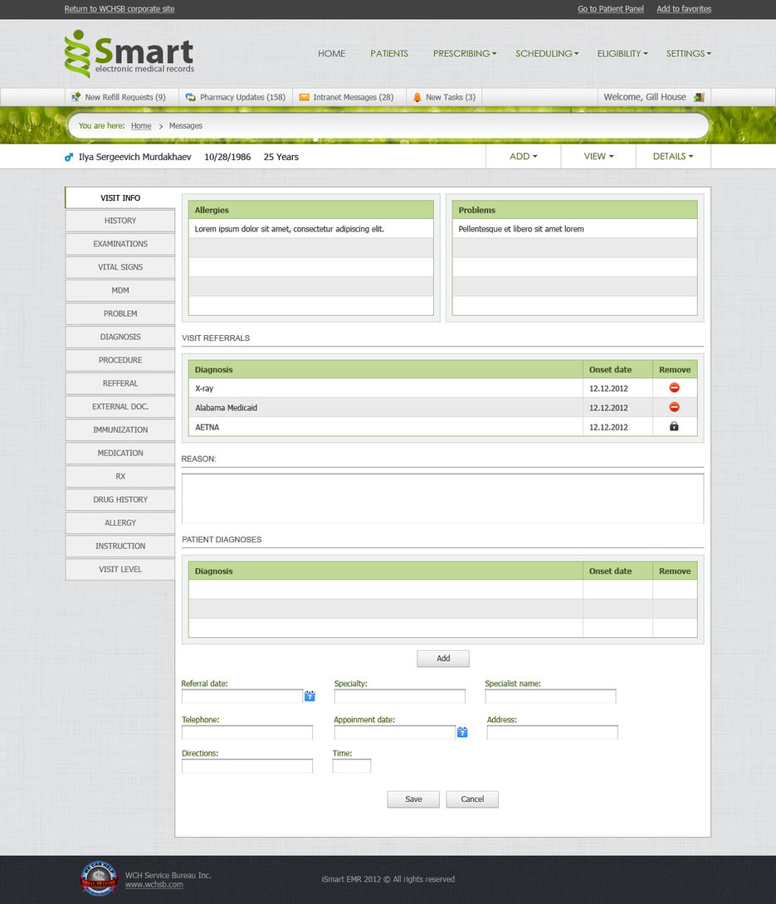Expand the SETTINGS navigation dropdown

(x=688, y=53)
